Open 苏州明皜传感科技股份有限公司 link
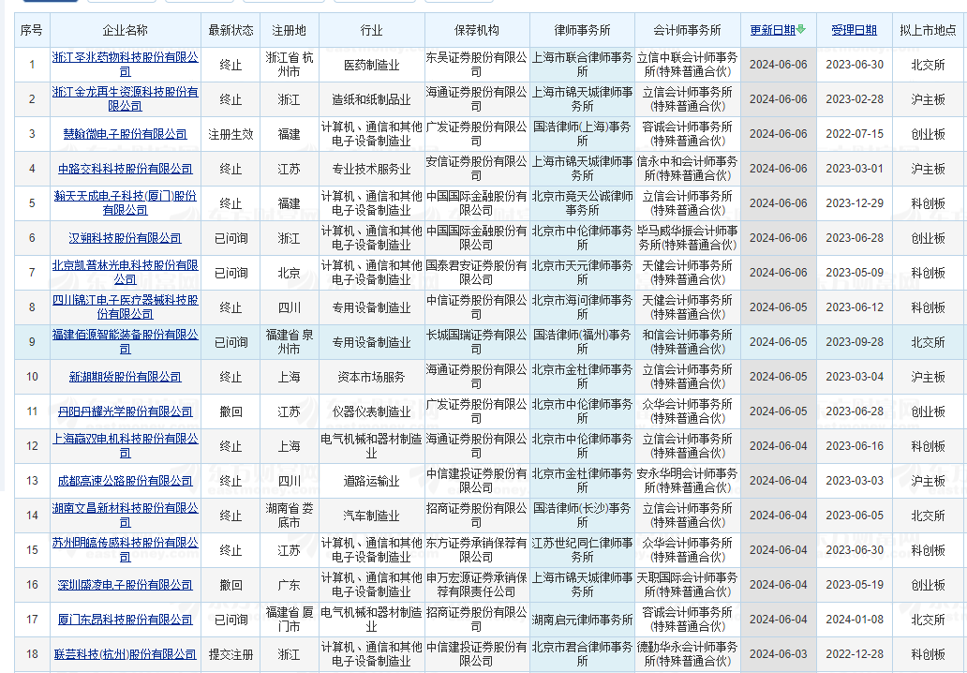 click(126, 549)
